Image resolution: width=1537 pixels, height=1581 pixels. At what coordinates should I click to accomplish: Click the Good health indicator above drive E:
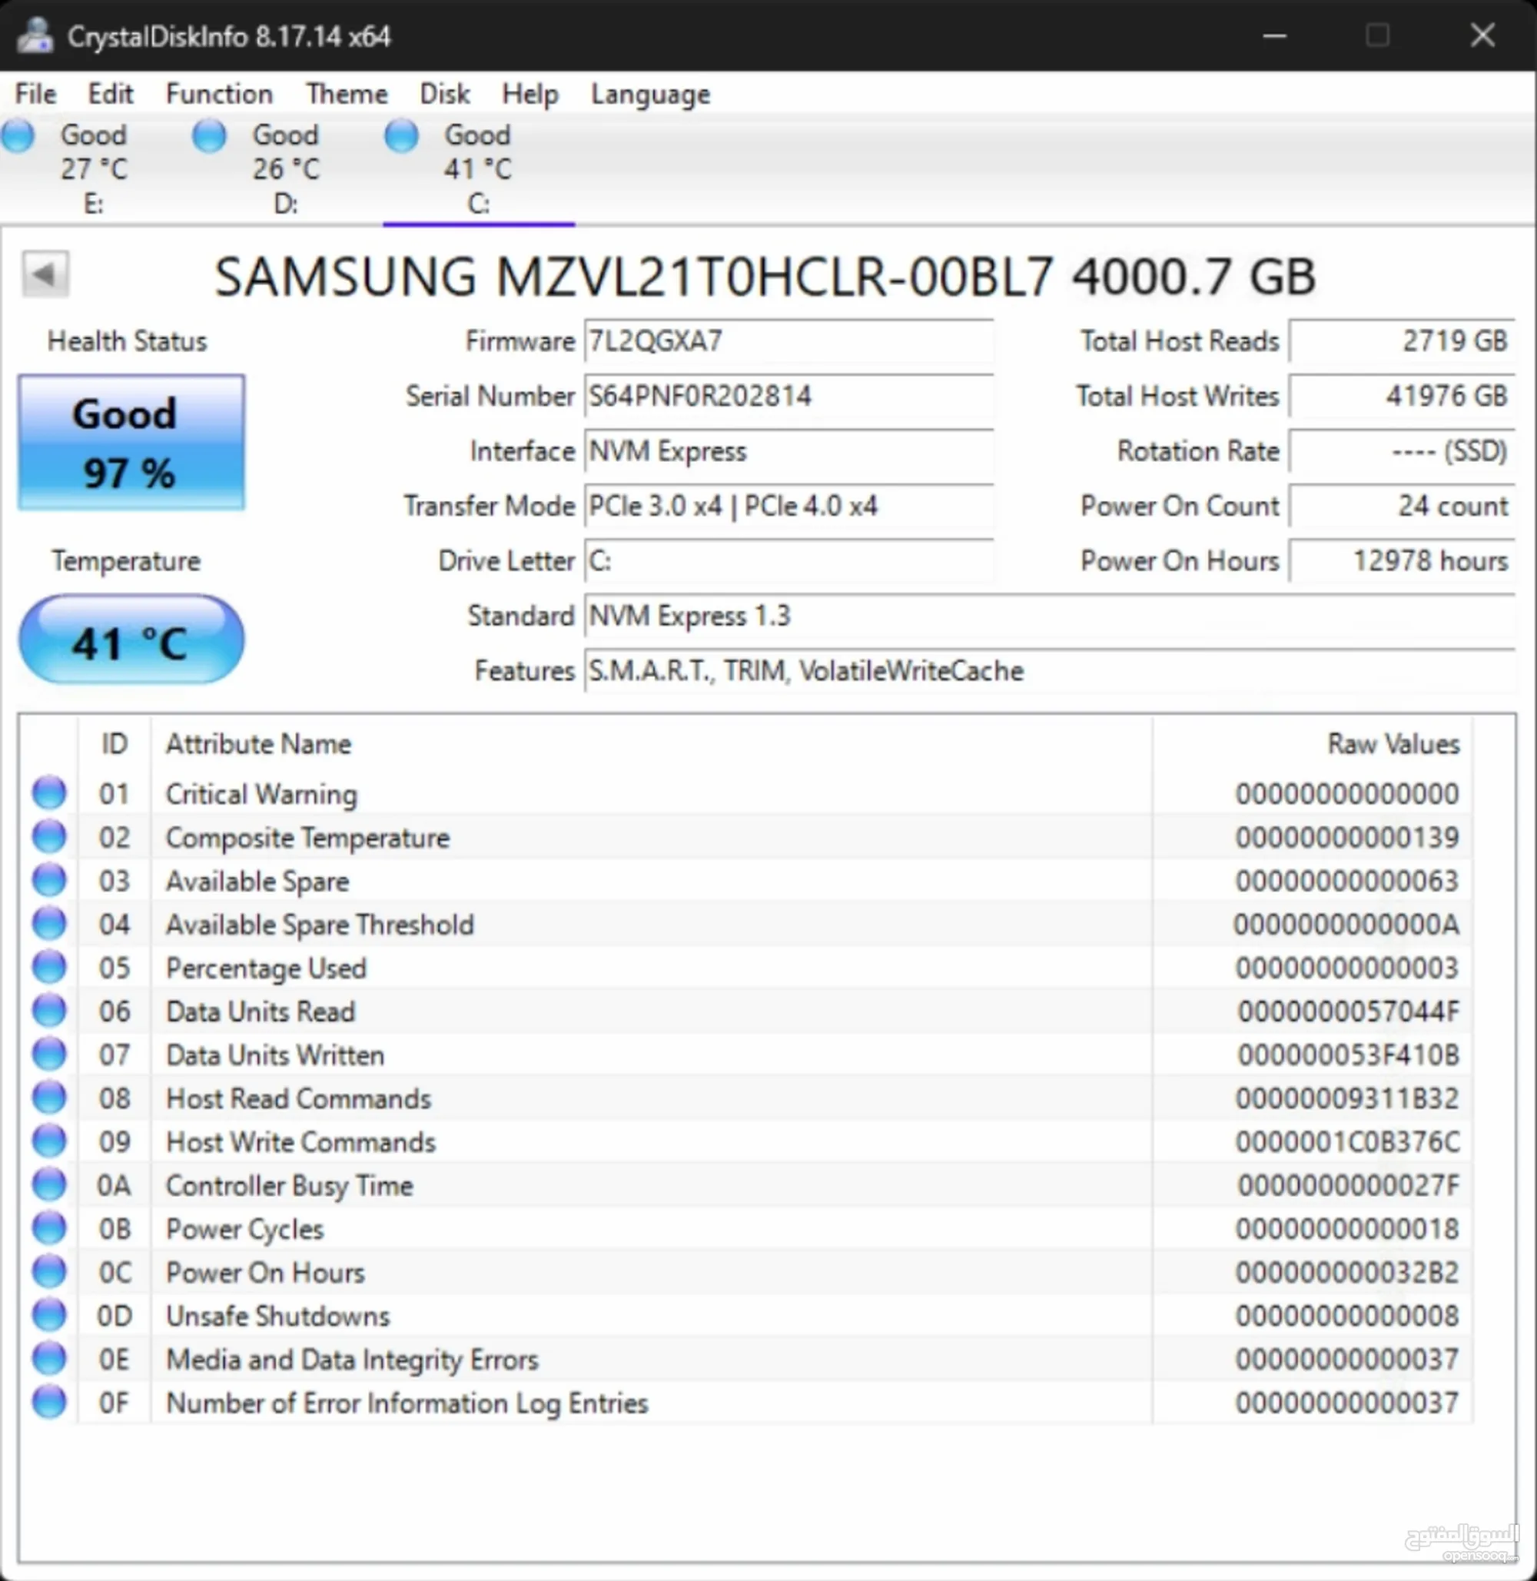click(18, 135)
